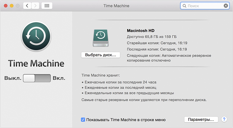Toggle the Time Machine on/off switch
This screenshot has width=233, height=128.
[37, 78]
